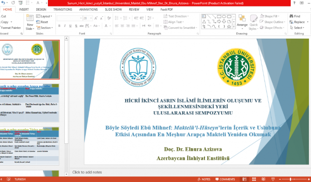This screenshot has height=182, width=311.
Task: Center the text alignment
Action: point(122,26)
